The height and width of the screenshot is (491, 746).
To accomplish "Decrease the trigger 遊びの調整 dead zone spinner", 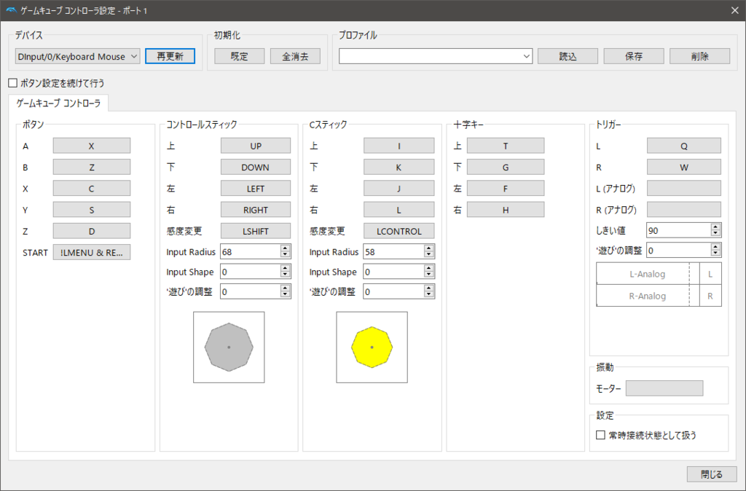I will (715, 254).
